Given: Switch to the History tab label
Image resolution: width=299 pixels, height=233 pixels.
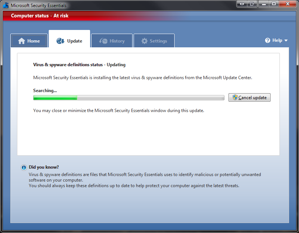Looking at the screenshot, I should tap(117, 41).
